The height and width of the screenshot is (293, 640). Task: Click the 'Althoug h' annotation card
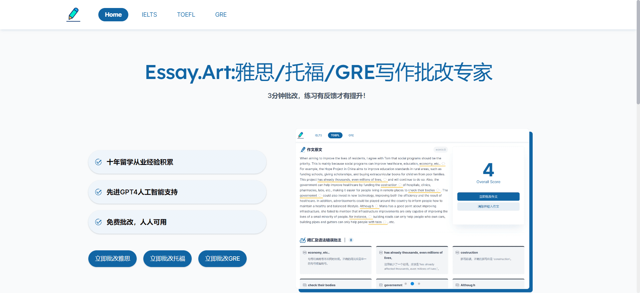[488, 284]
